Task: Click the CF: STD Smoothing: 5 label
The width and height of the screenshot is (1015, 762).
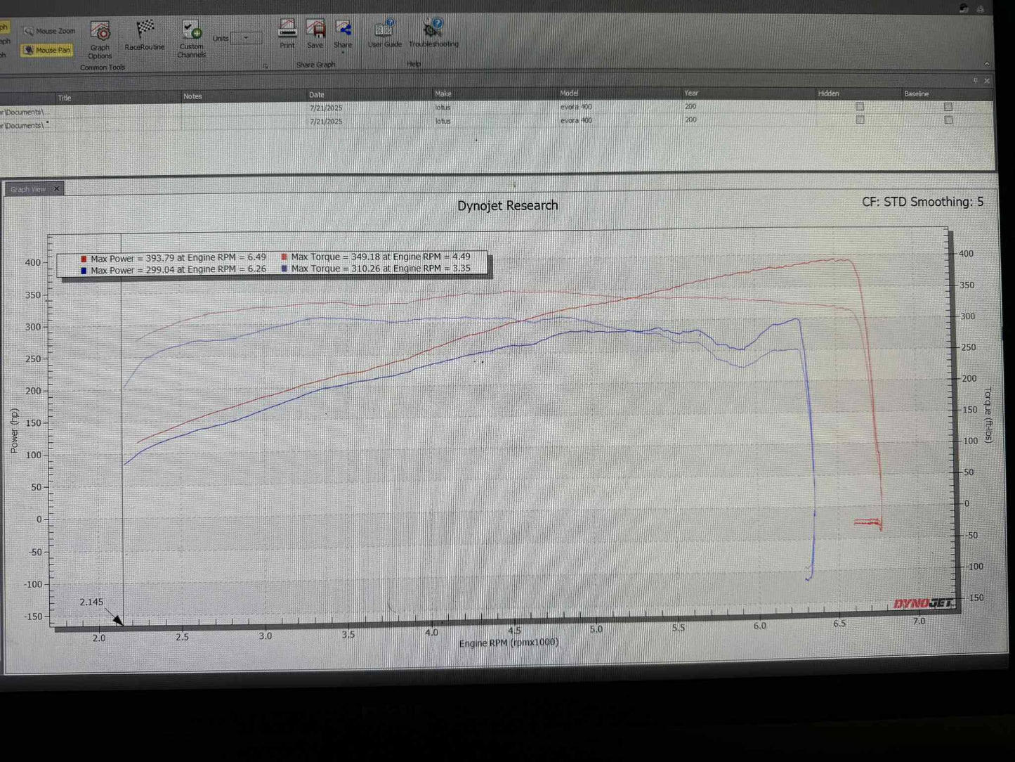Action: tap(922, 202)
